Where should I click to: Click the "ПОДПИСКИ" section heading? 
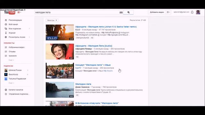8,66
